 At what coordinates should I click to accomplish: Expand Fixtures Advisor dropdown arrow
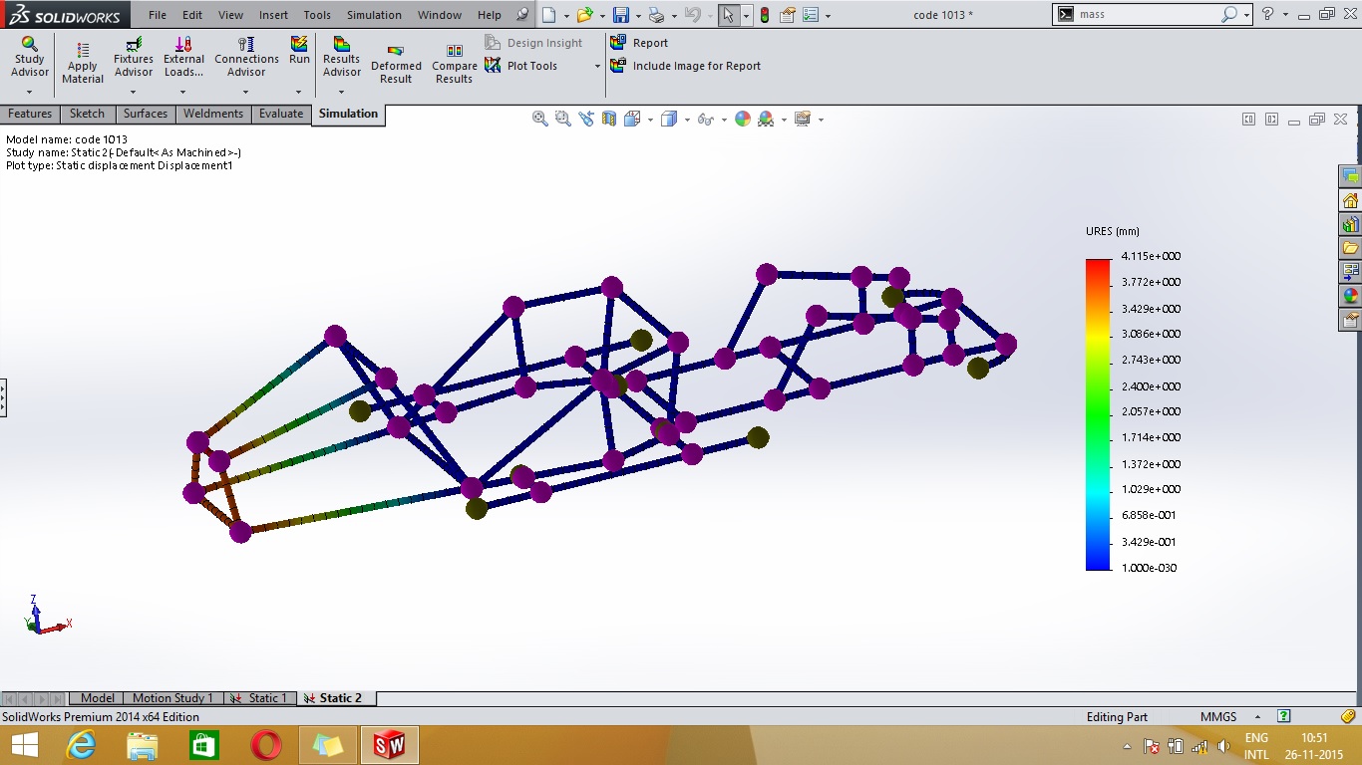tap(134, 93)
